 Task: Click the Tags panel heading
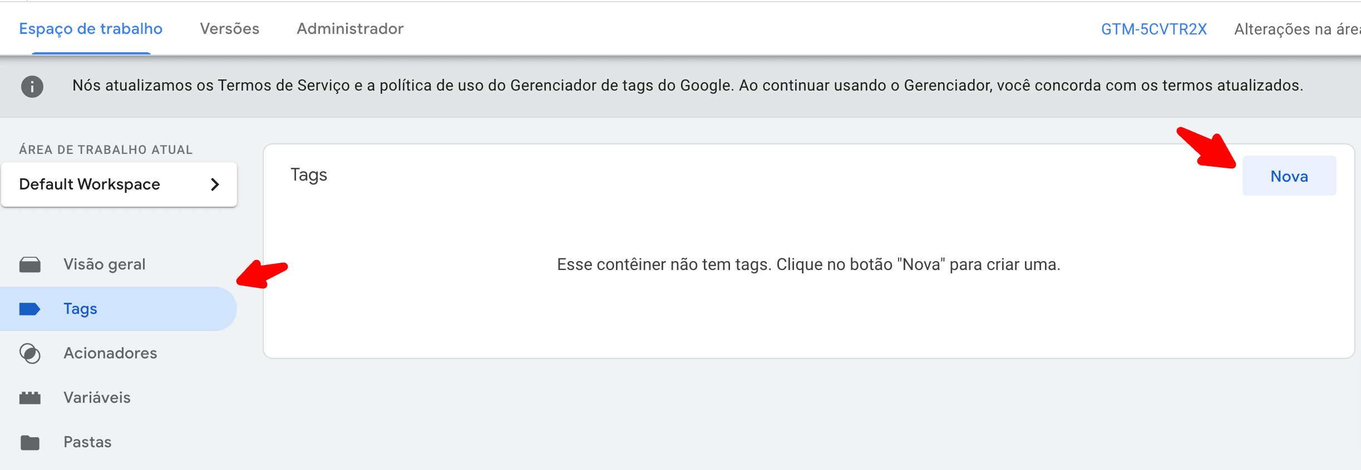(308, 175)
